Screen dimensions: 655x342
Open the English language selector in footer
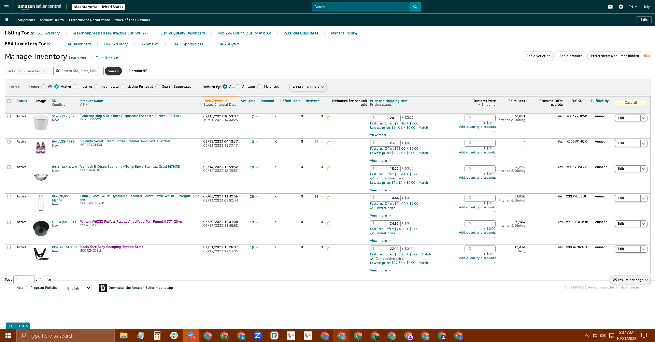78,288
